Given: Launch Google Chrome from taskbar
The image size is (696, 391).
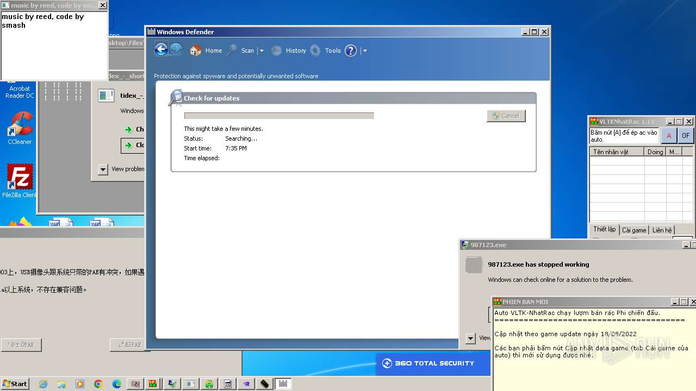Looking at the screenshot, I should [x=98, y=384].
